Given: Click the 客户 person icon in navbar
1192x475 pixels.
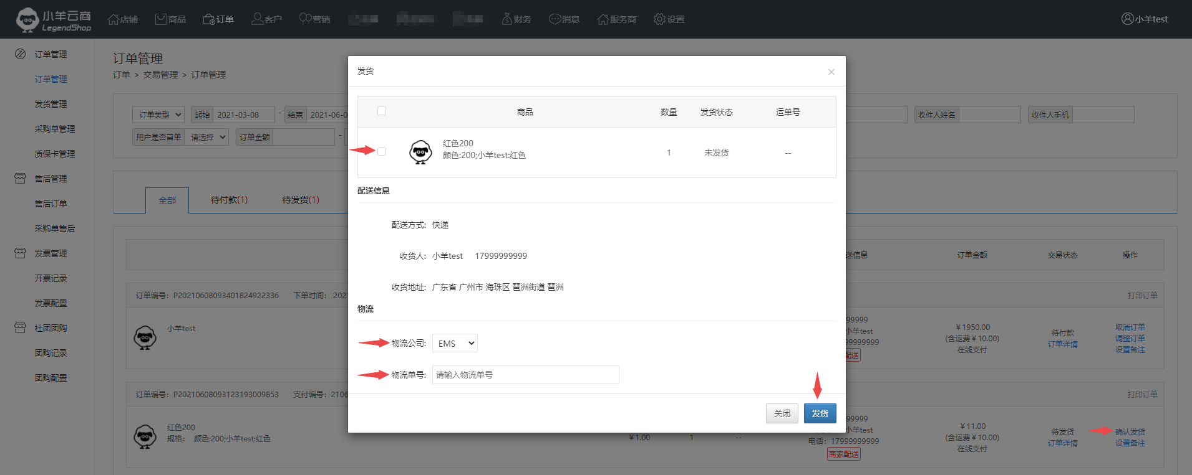Looking at the screenshot, I should point(257,19).
